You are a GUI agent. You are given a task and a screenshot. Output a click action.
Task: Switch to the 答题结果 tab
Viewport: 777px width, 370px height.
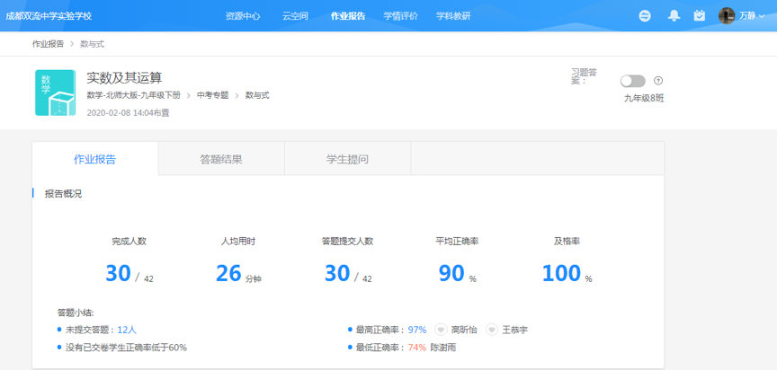click(221, 159)
